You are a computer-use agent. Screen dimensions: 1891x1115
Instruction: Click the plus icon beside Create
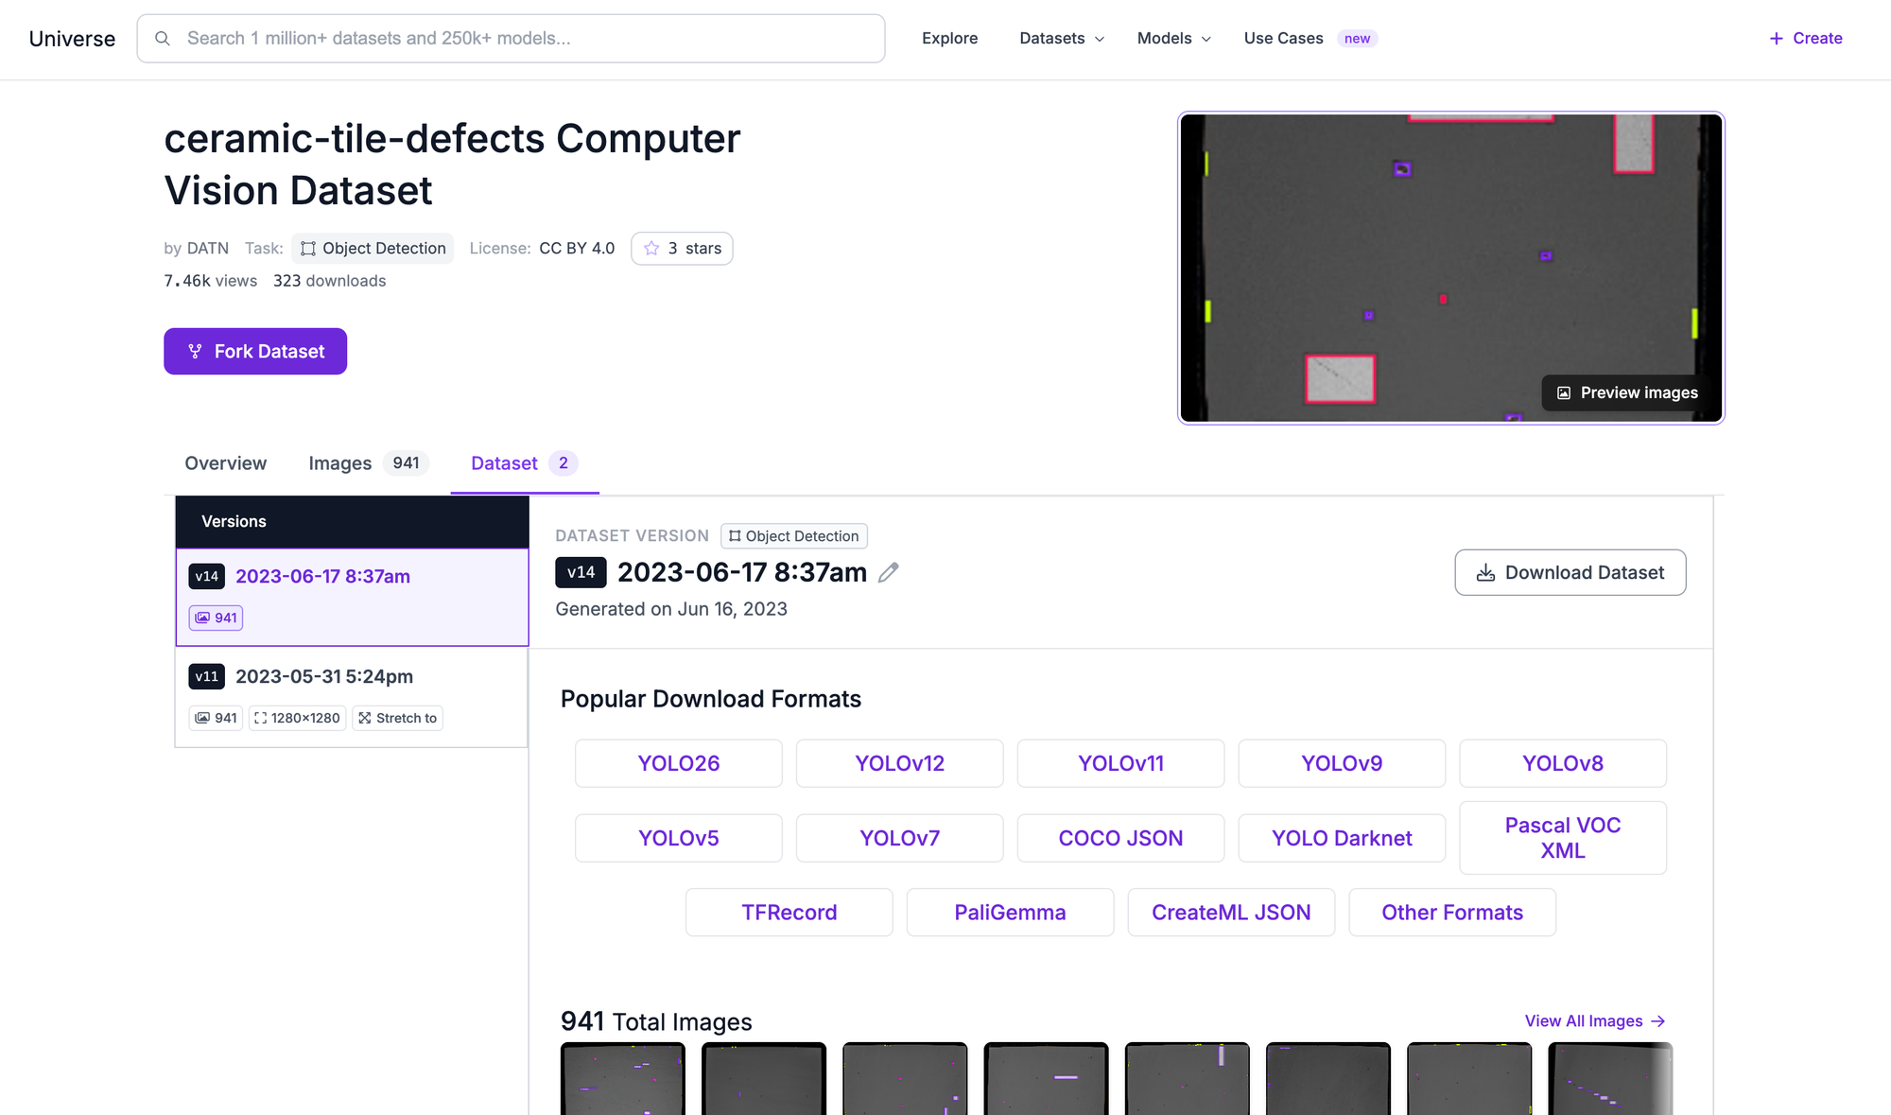point(1776,39)
